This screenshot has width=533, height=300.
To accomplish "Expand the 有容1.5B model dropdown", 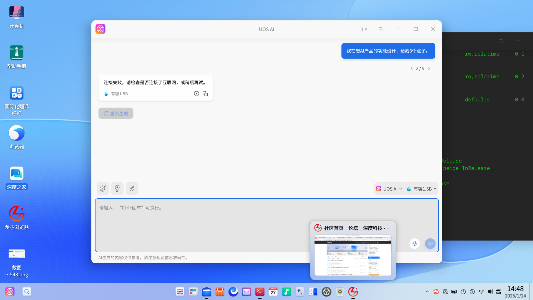I will click(x=421, y=189).
